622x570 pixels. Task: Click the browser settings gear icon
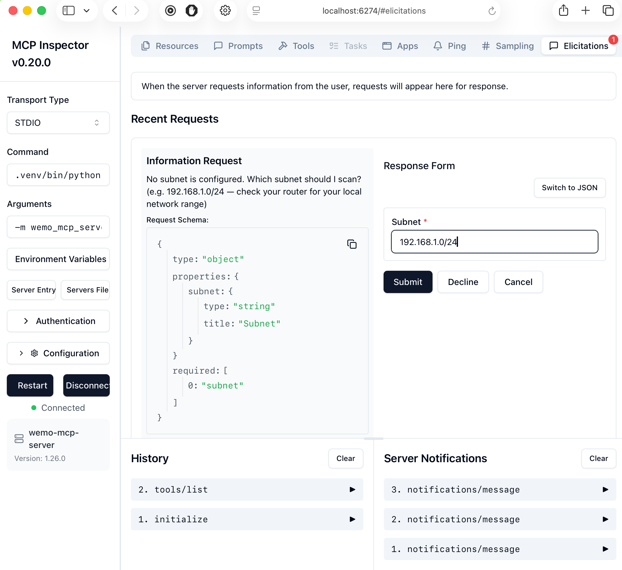point(225,11)
